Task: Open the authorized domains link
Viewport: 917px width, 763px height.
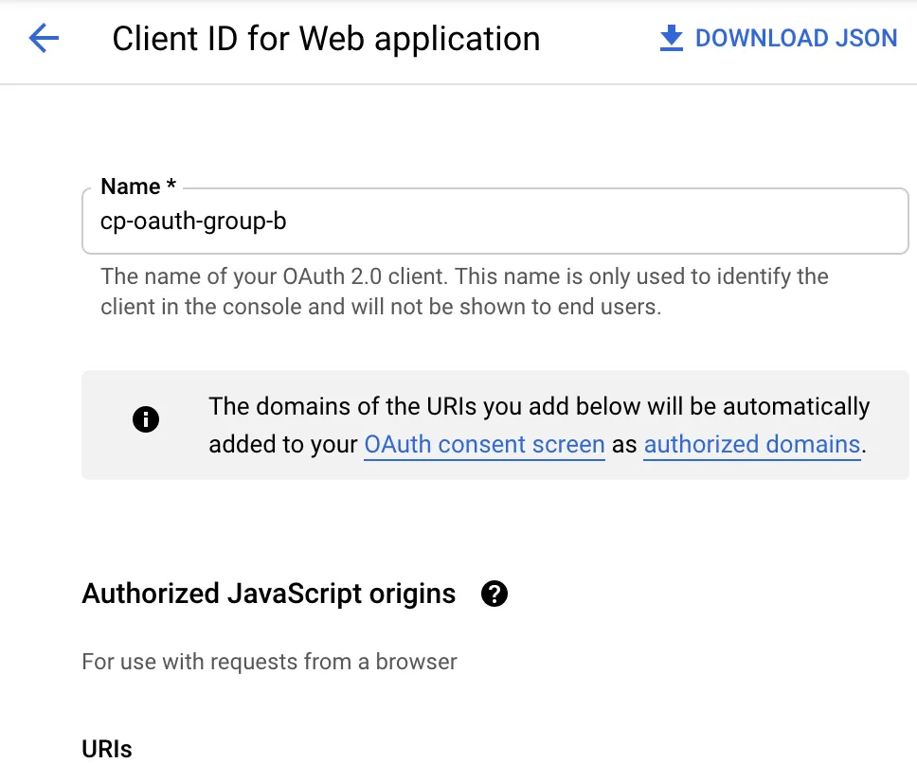Action: [752, 444]
